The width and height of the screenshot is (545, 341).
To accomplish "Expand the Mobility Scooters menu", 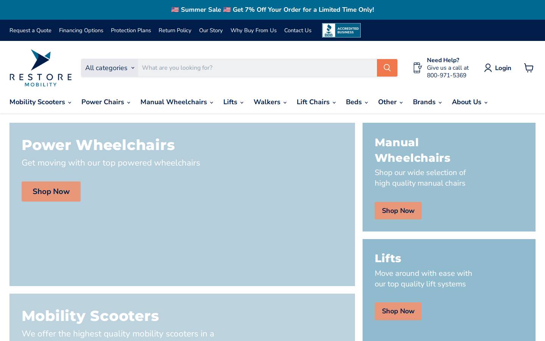I will point(40,102).
